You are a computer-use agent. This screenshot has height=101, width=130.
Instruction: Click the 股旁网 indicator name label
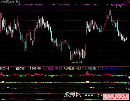[x=4, y=69]
